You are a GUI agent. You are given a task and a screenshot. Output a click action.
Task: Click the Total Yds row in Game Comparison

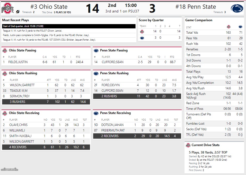pyautogui.click(x=214, y=33)
